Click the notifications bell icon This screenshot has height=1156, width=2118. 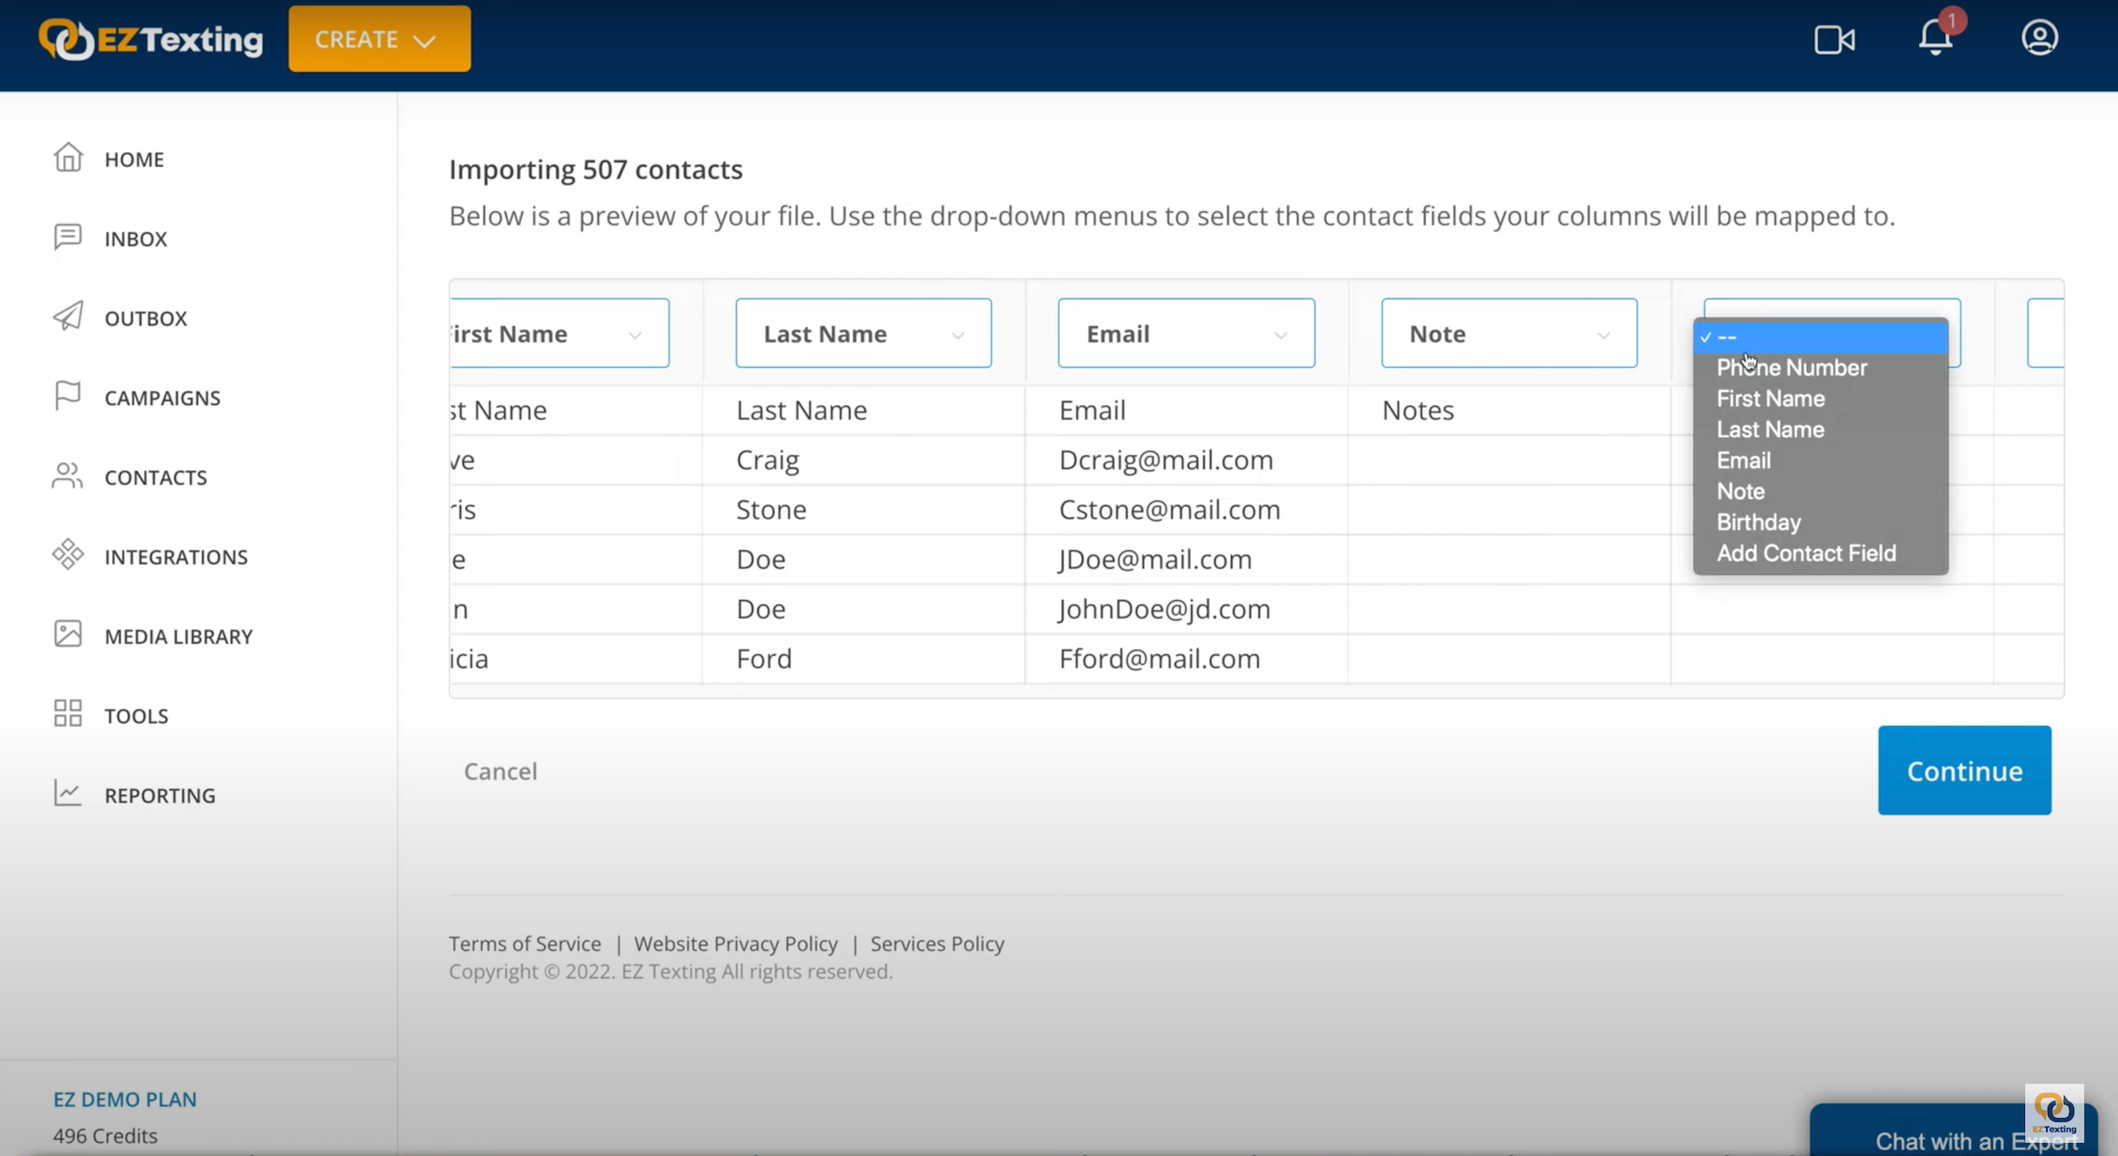[1936, 38]
